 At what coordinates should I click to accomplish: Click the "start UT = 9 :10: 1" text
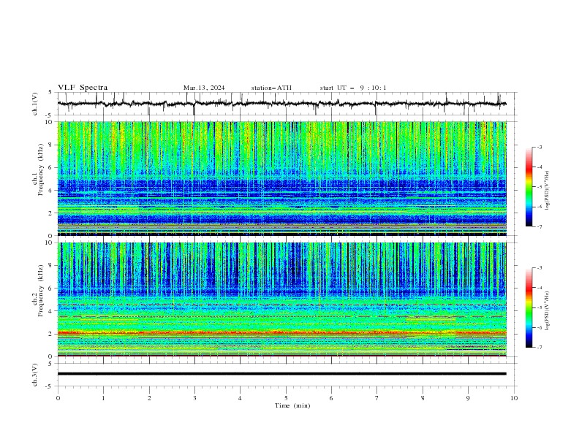pos(353,88)
